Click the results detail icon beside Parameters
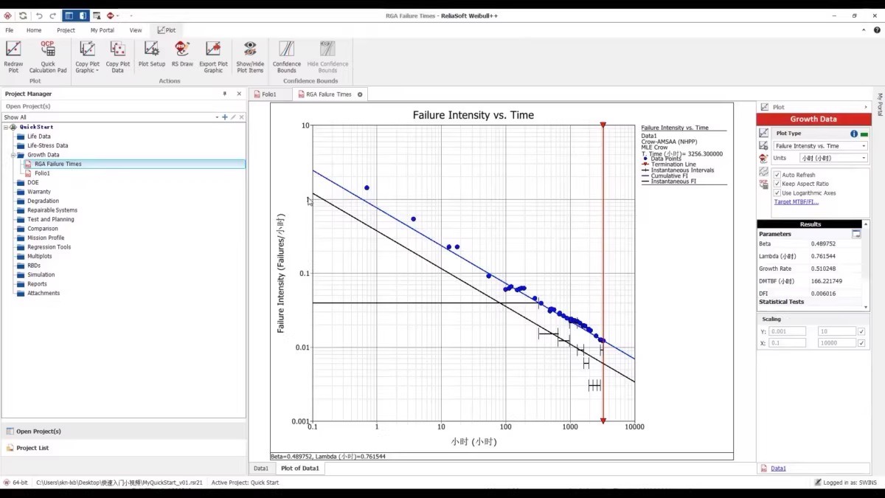Screen dimensions: 885x498 pos(856,234)
